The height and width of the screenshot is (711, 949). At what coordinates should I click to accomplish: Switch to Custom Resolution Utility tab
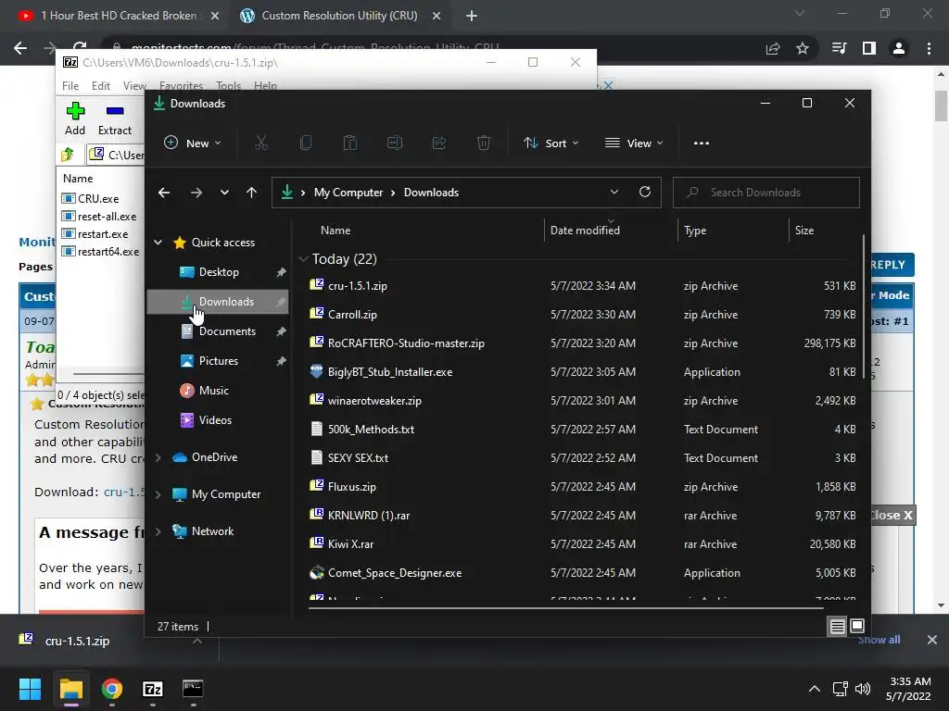[339, 16]
